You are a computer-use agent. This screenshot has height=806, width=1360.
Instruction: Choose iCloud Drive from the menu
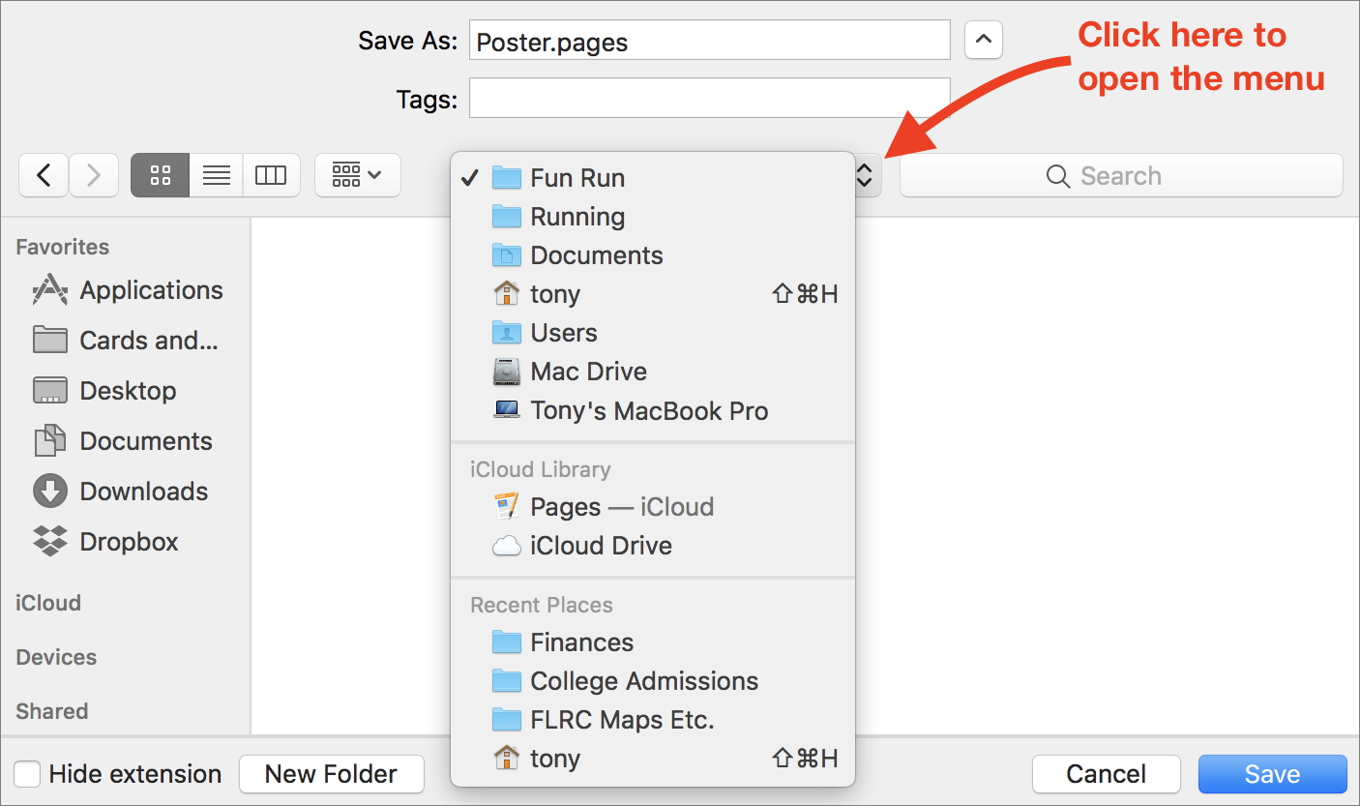[601, 546]
